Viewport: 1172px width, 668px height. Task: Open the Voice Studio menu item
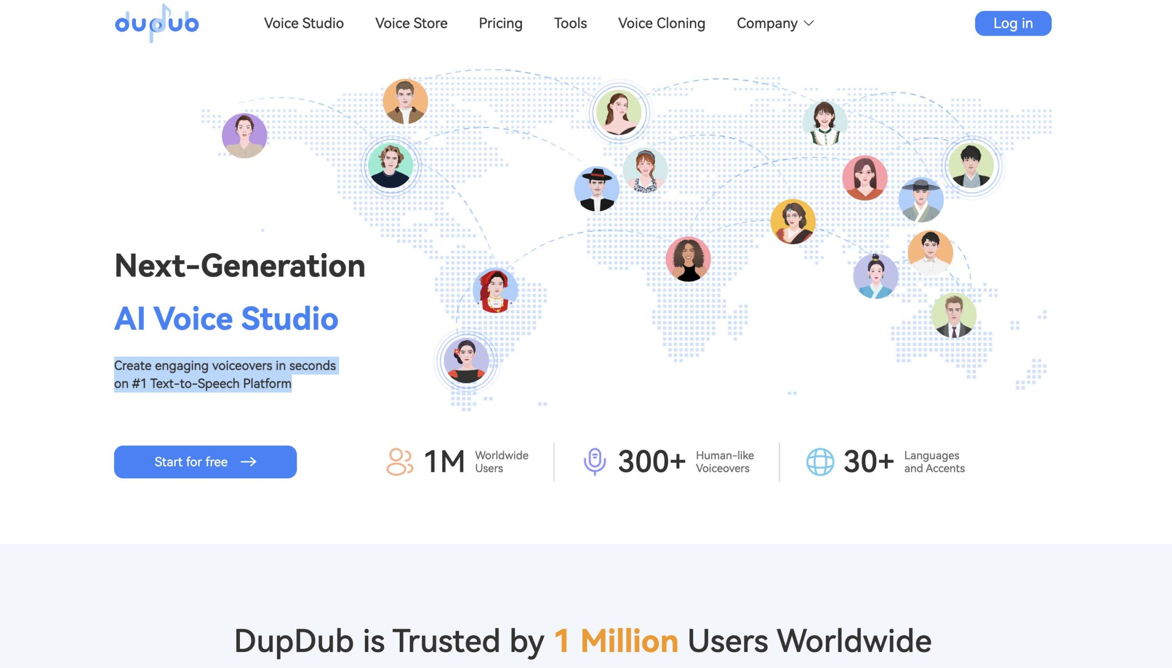(x=304, y=23)
